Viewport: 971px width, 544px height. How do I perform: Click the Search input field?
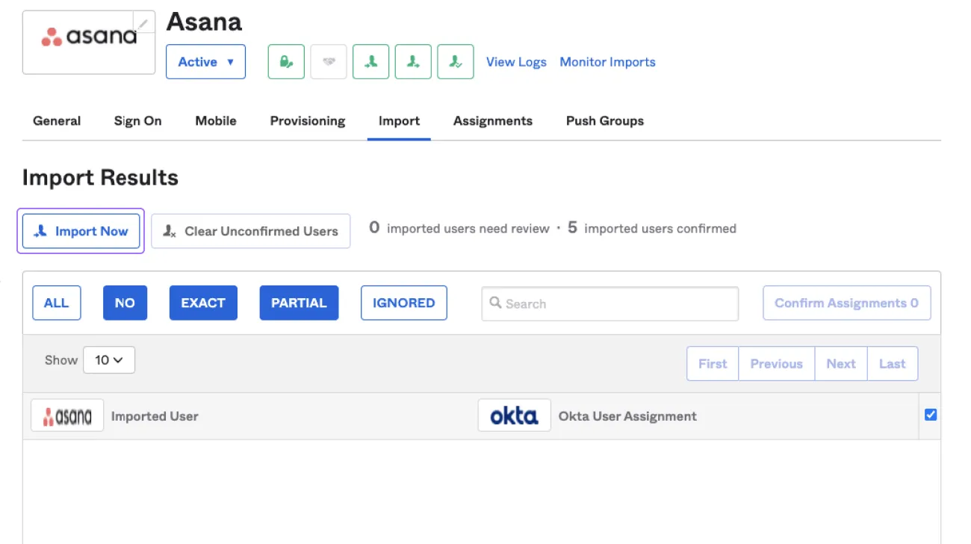pyautogui.click(x=609, y=304)
